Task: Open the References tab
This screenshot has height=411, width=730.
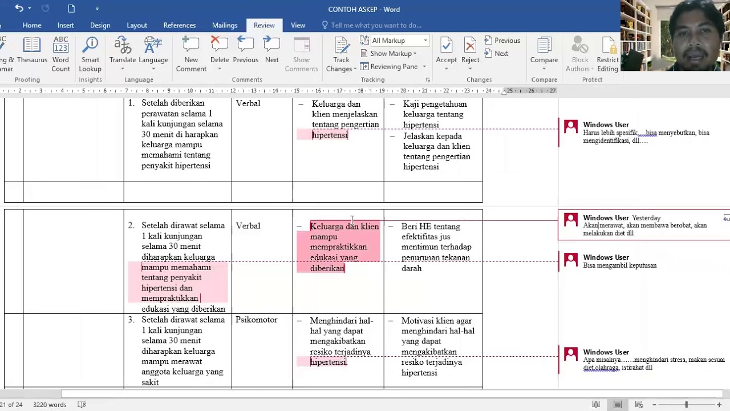Action: (180, 25)
